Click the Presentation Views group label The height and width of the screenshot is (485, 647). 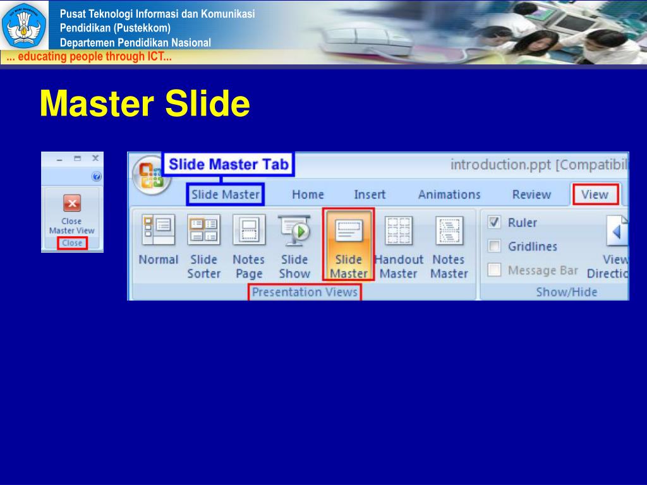click(x=305, y=292)
